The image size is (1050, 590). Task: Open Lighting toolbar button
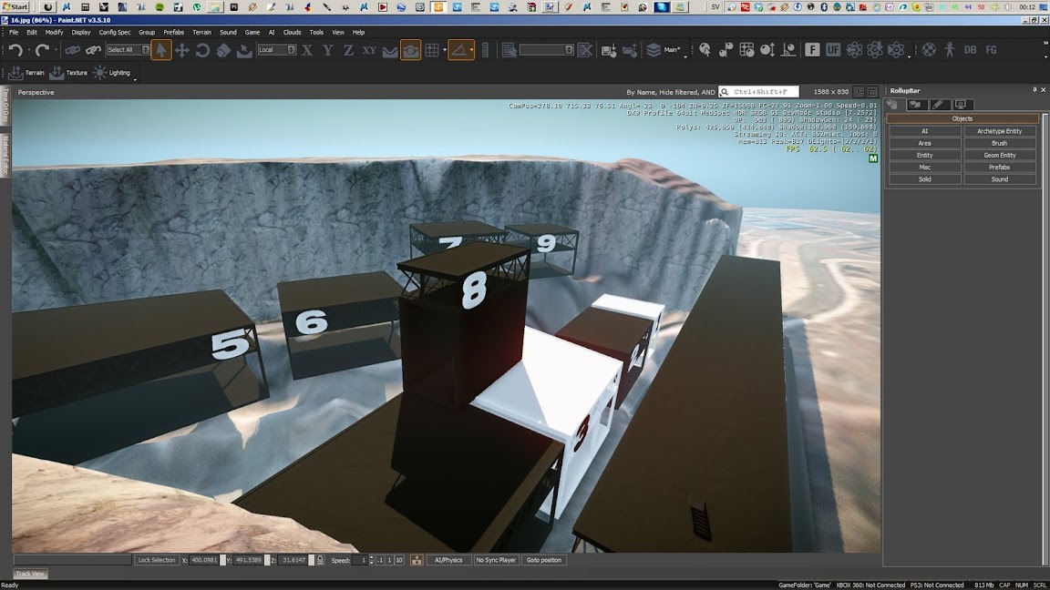click(x=112, y=72)
